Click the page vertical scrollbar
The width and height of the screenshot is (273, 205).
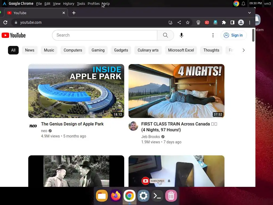coord(253,35)
